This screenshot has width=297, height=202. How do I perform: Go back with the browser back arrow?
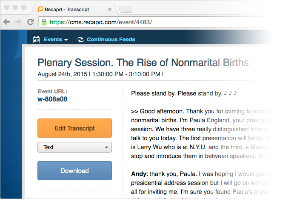point(7,22)
